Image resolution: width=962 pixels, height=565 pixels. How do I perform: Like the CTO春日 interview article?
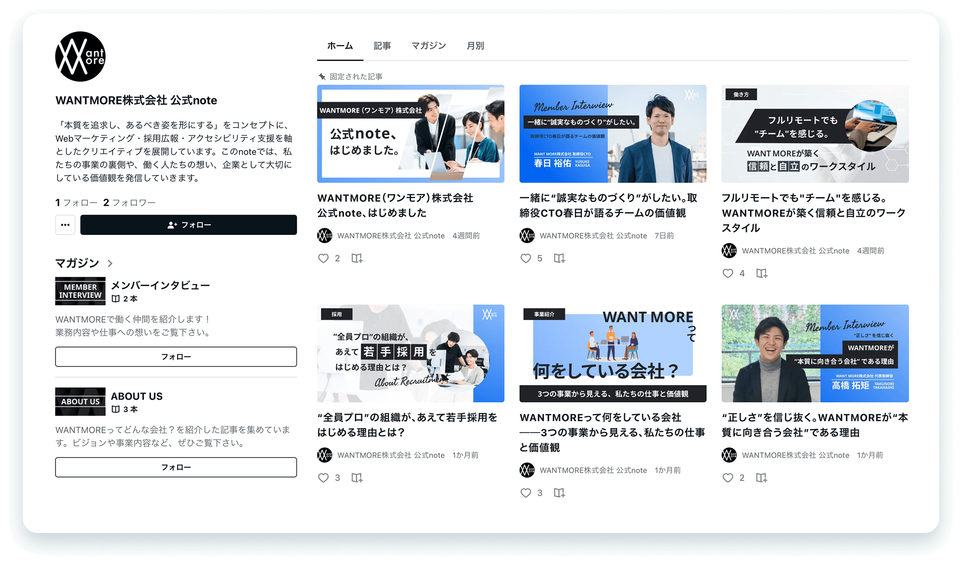click(525, 258)
